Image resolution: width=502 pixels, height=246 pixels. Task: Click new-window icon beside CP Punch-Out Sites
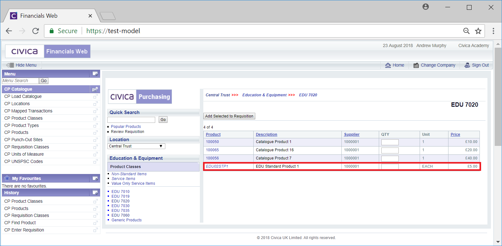[x=95, y=140]
